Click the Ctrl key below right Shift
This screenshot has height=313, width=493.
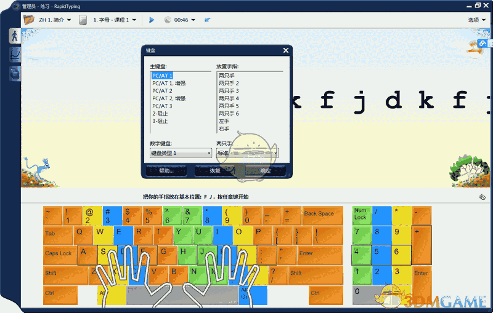[326, 295]
